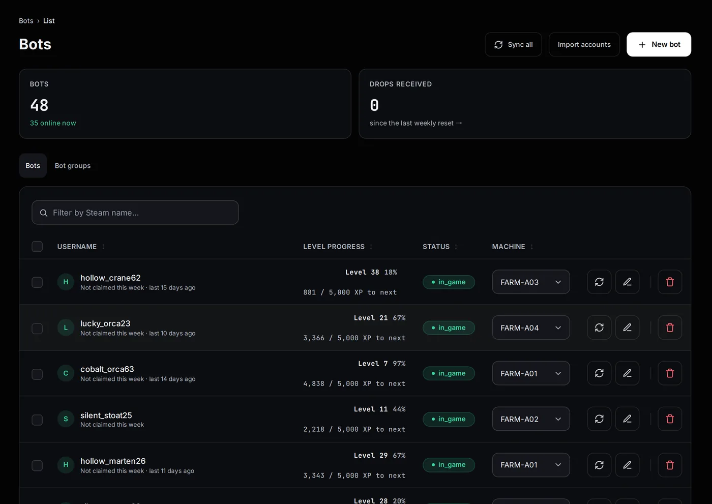
Task: Click the H avatar of hollow_crane62
Action: pyautogui.click(x=66, y=282)
